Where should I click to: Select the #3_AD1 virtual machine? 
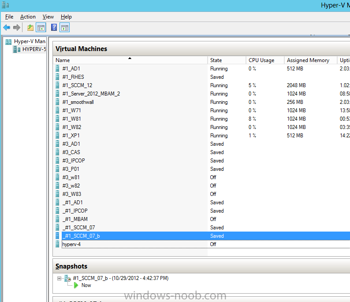[71, 144]
